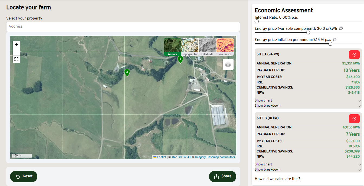This screenshot has width=364, height=186.
Task: Switch basemap to Topographic
Action: (190, 47)
